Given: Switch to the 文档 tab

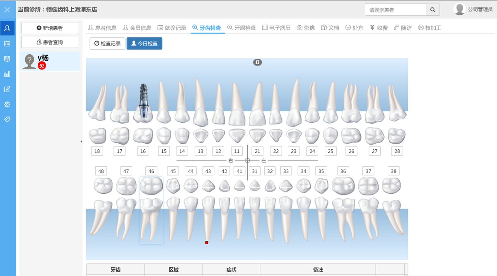Looking at the screenshot, I should [x=330, y=28].
